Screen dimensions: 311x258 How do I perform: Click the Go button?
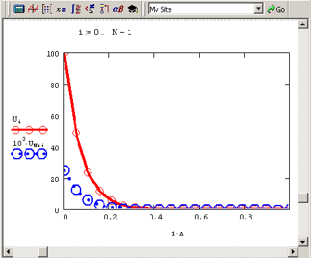pyautogui.click(x=276, y=10)
